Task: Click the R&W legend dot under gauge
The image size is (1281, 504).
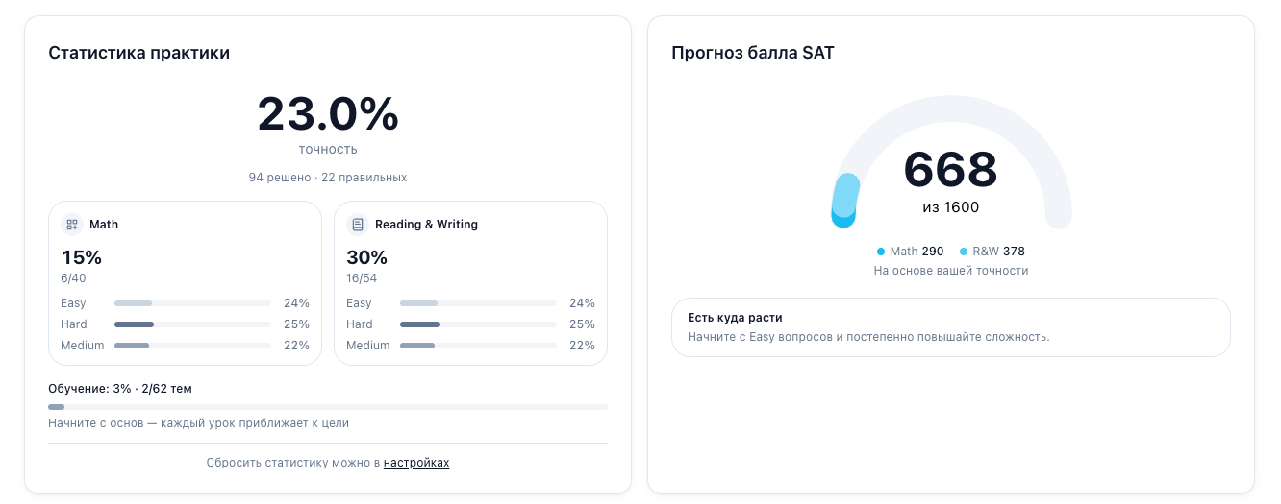Action: coord(964,252)
